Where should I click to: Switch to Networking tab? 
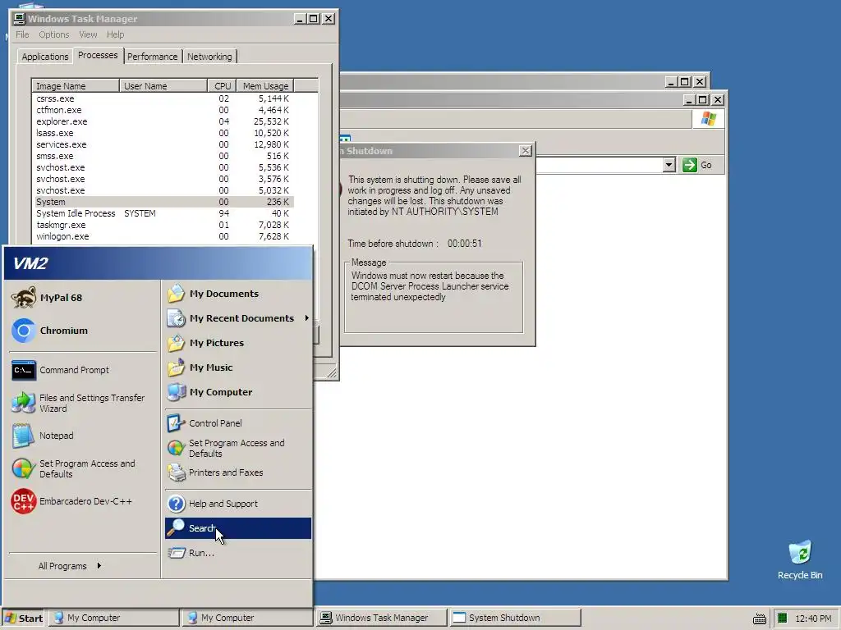(x=209, y=57)
